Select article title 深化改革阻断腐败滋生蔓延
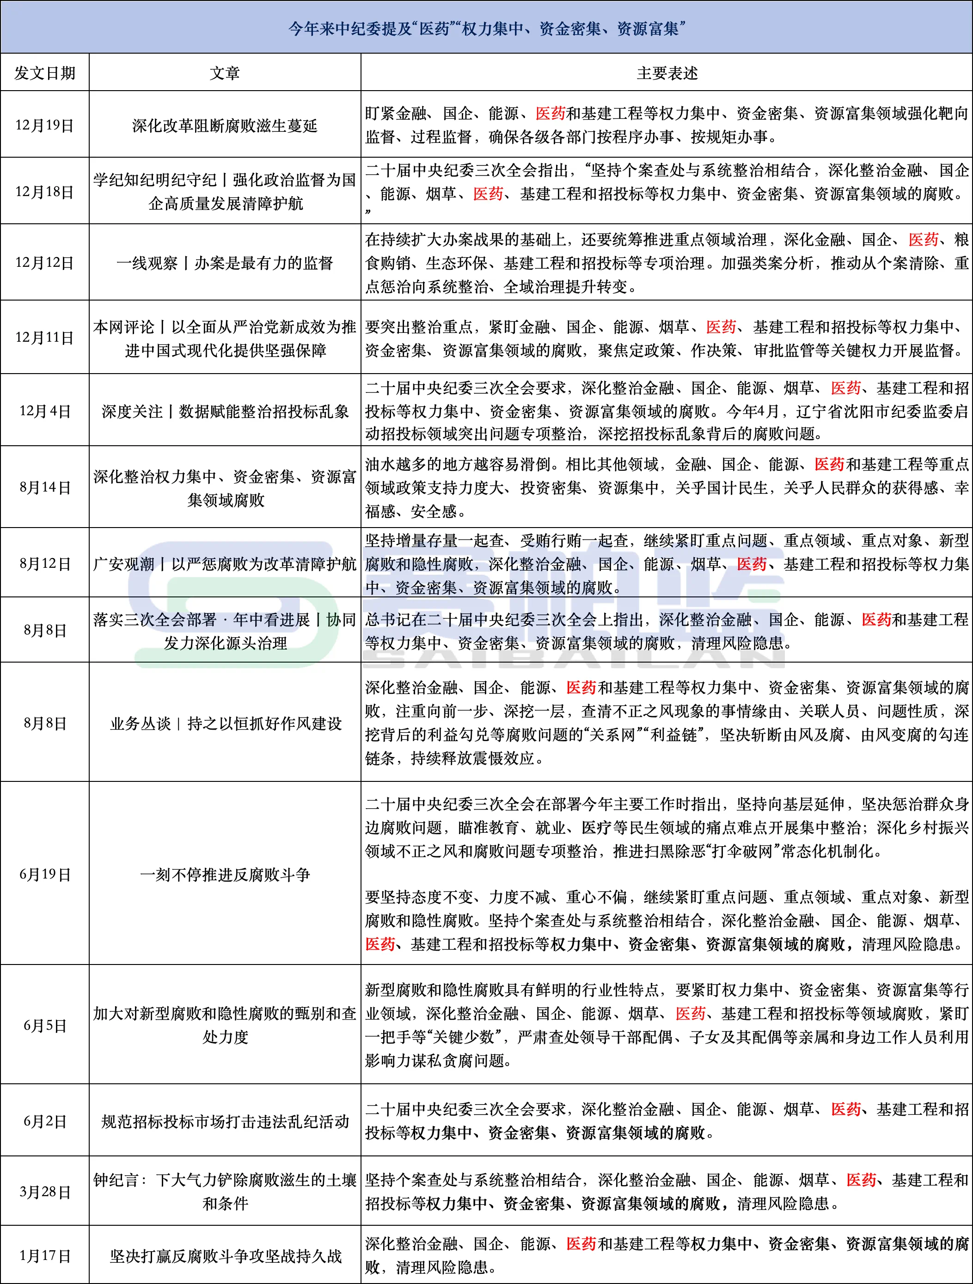The width and height of the screenshot is (973, 1284). tap(225, 125)
